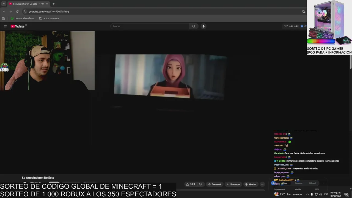This screenshot has height=198, width=352.
Task: Click the Outlier label in extension panel
Action: pos(298,189)
